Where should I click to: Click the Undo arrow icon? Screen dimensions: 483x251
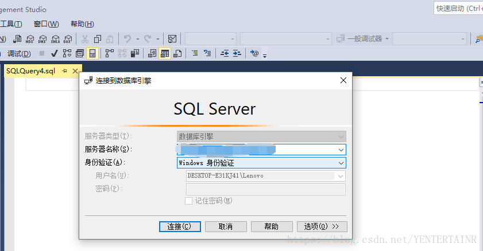(127, 39)
